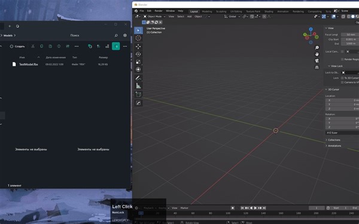Click the play animation button
Image resolution: width=359 pixels, height=224 pixels.
(x=255, y=208)
